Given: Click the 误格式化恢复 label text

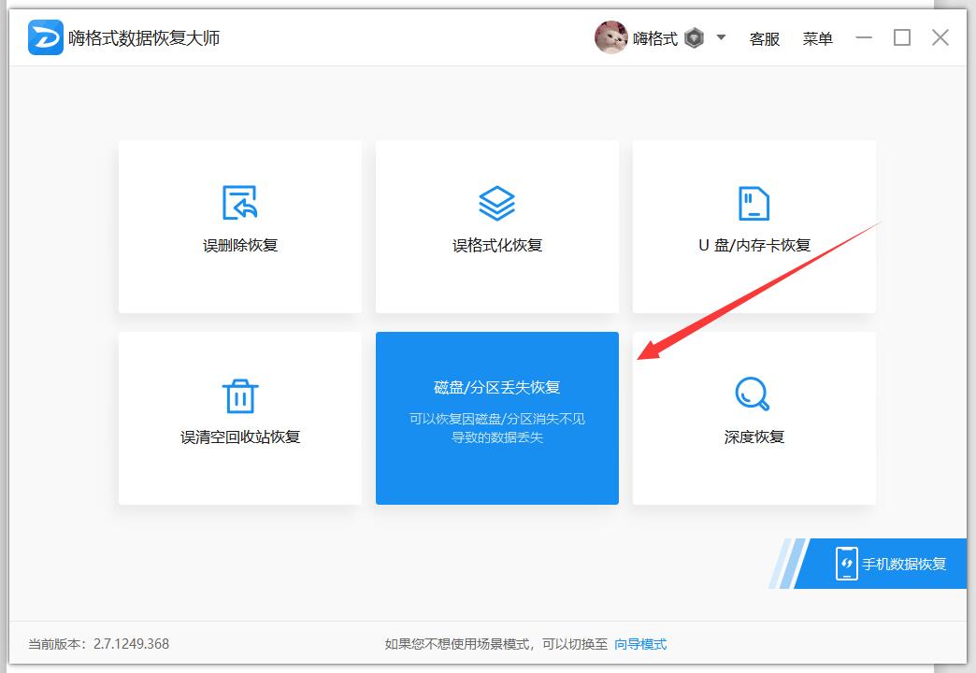Looking at the screenshot, I should [496, 245].
